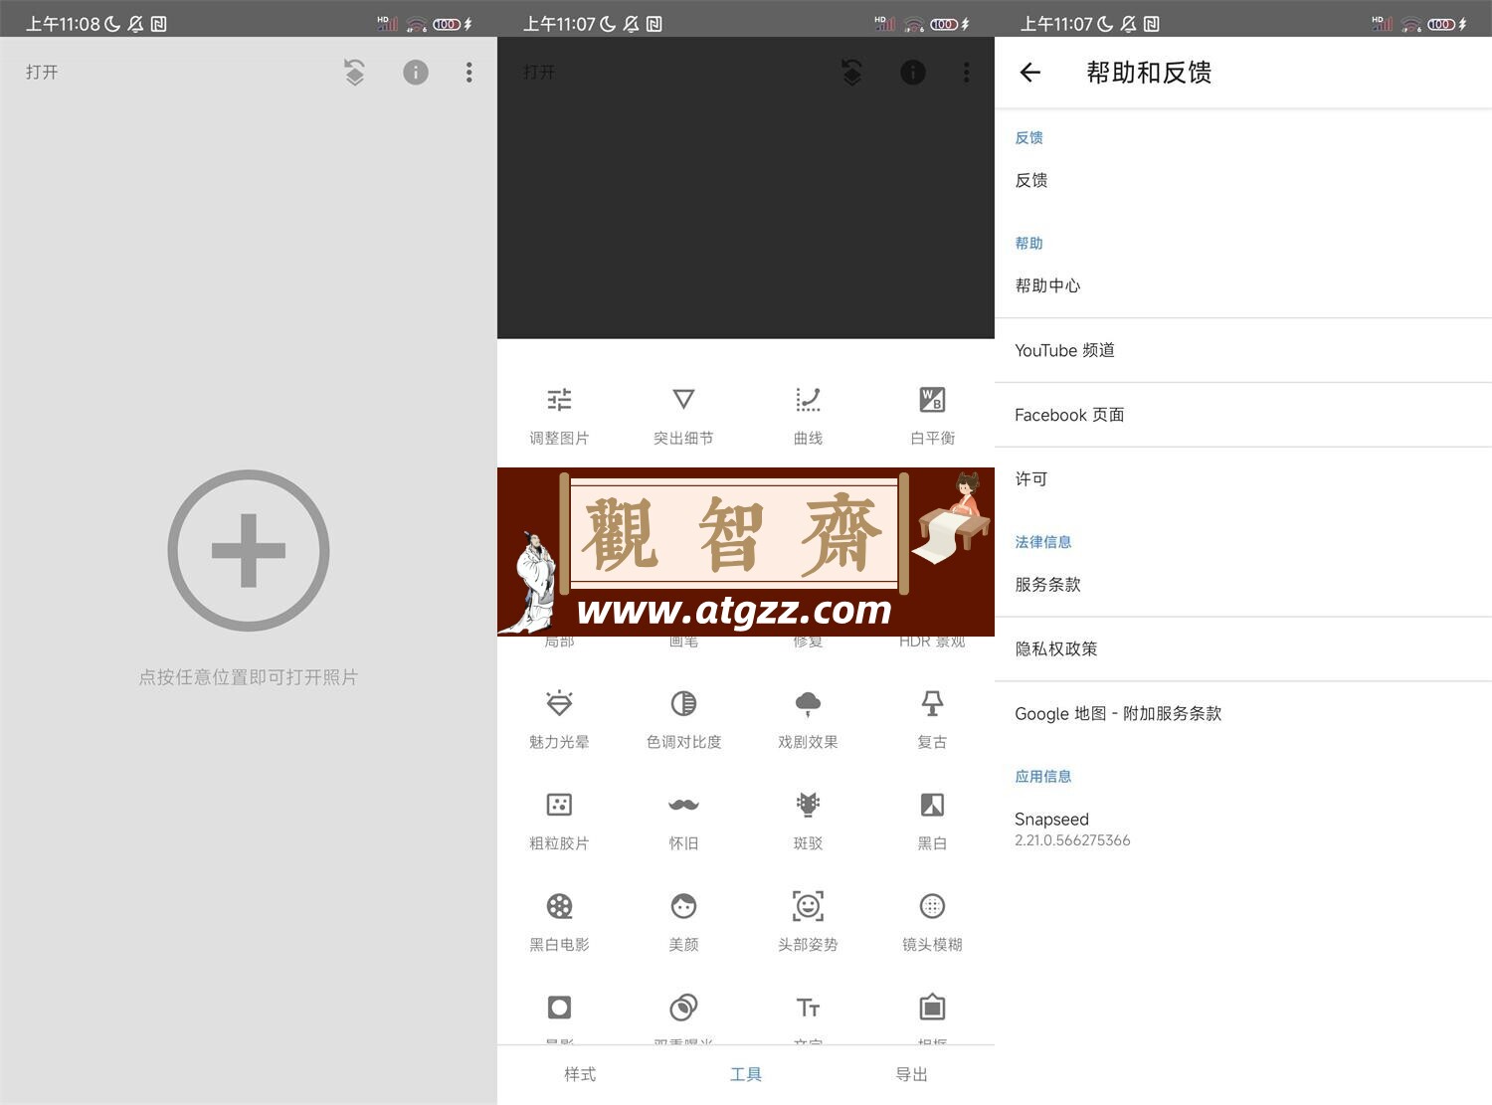This screenshot has height=1105, width=1492.
Task: Tap the 法律信息 section header
Action: coord(1043,542)
